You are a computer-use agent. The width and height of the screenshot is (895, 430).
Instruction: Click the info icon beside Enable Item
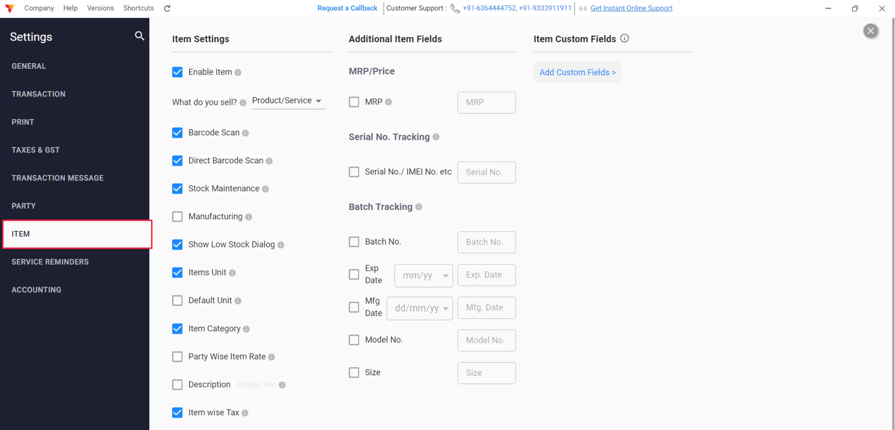click(x=239, y=72)
